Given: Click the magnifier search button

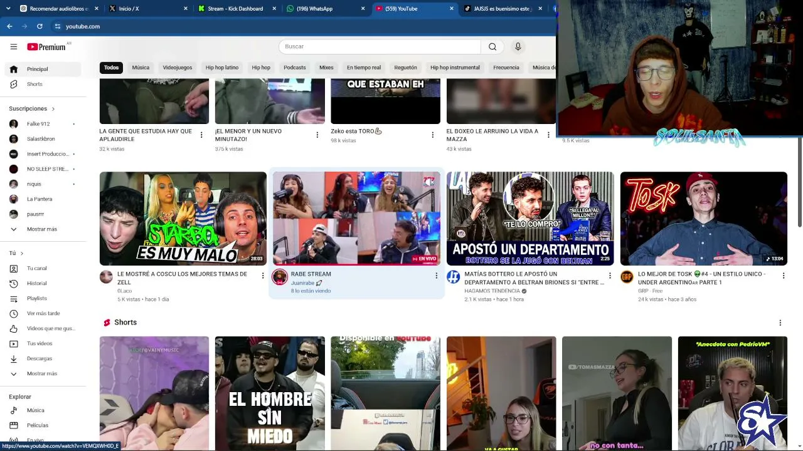Looking at the screenshot, I should (492, 46).
